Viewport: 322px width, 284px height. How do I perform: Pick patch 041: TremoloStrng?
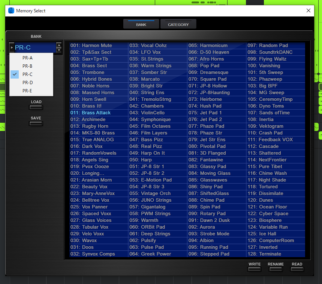(158, 99)
